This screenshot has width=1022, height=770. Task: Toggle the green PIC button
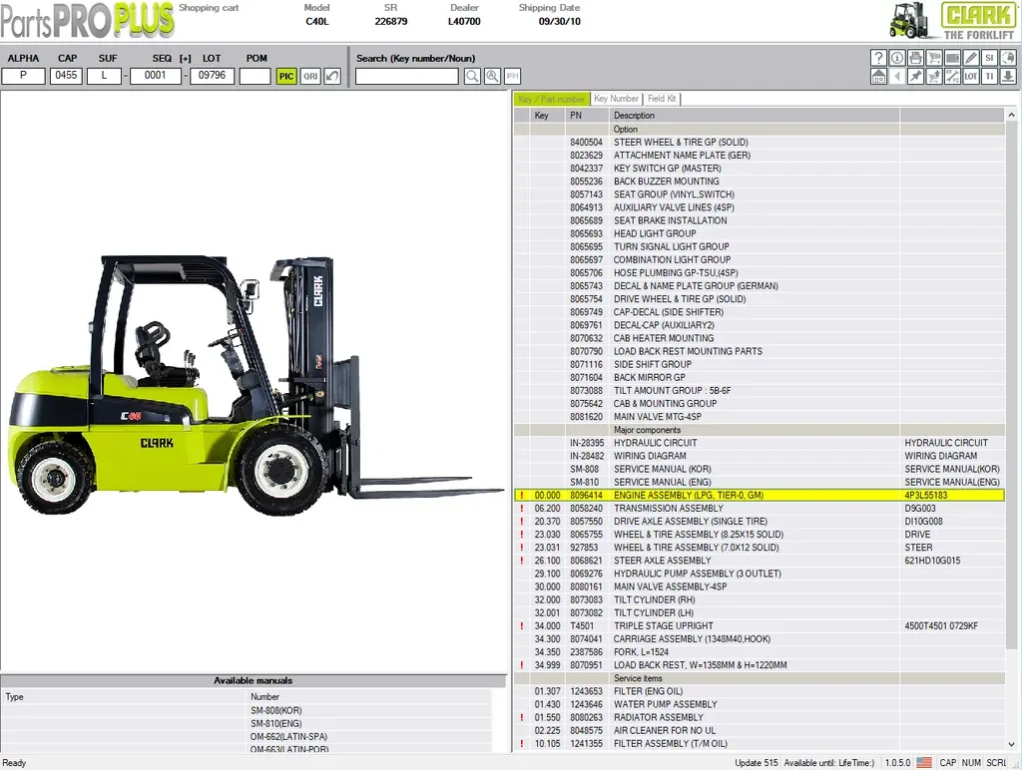click(x=286, y=76)
